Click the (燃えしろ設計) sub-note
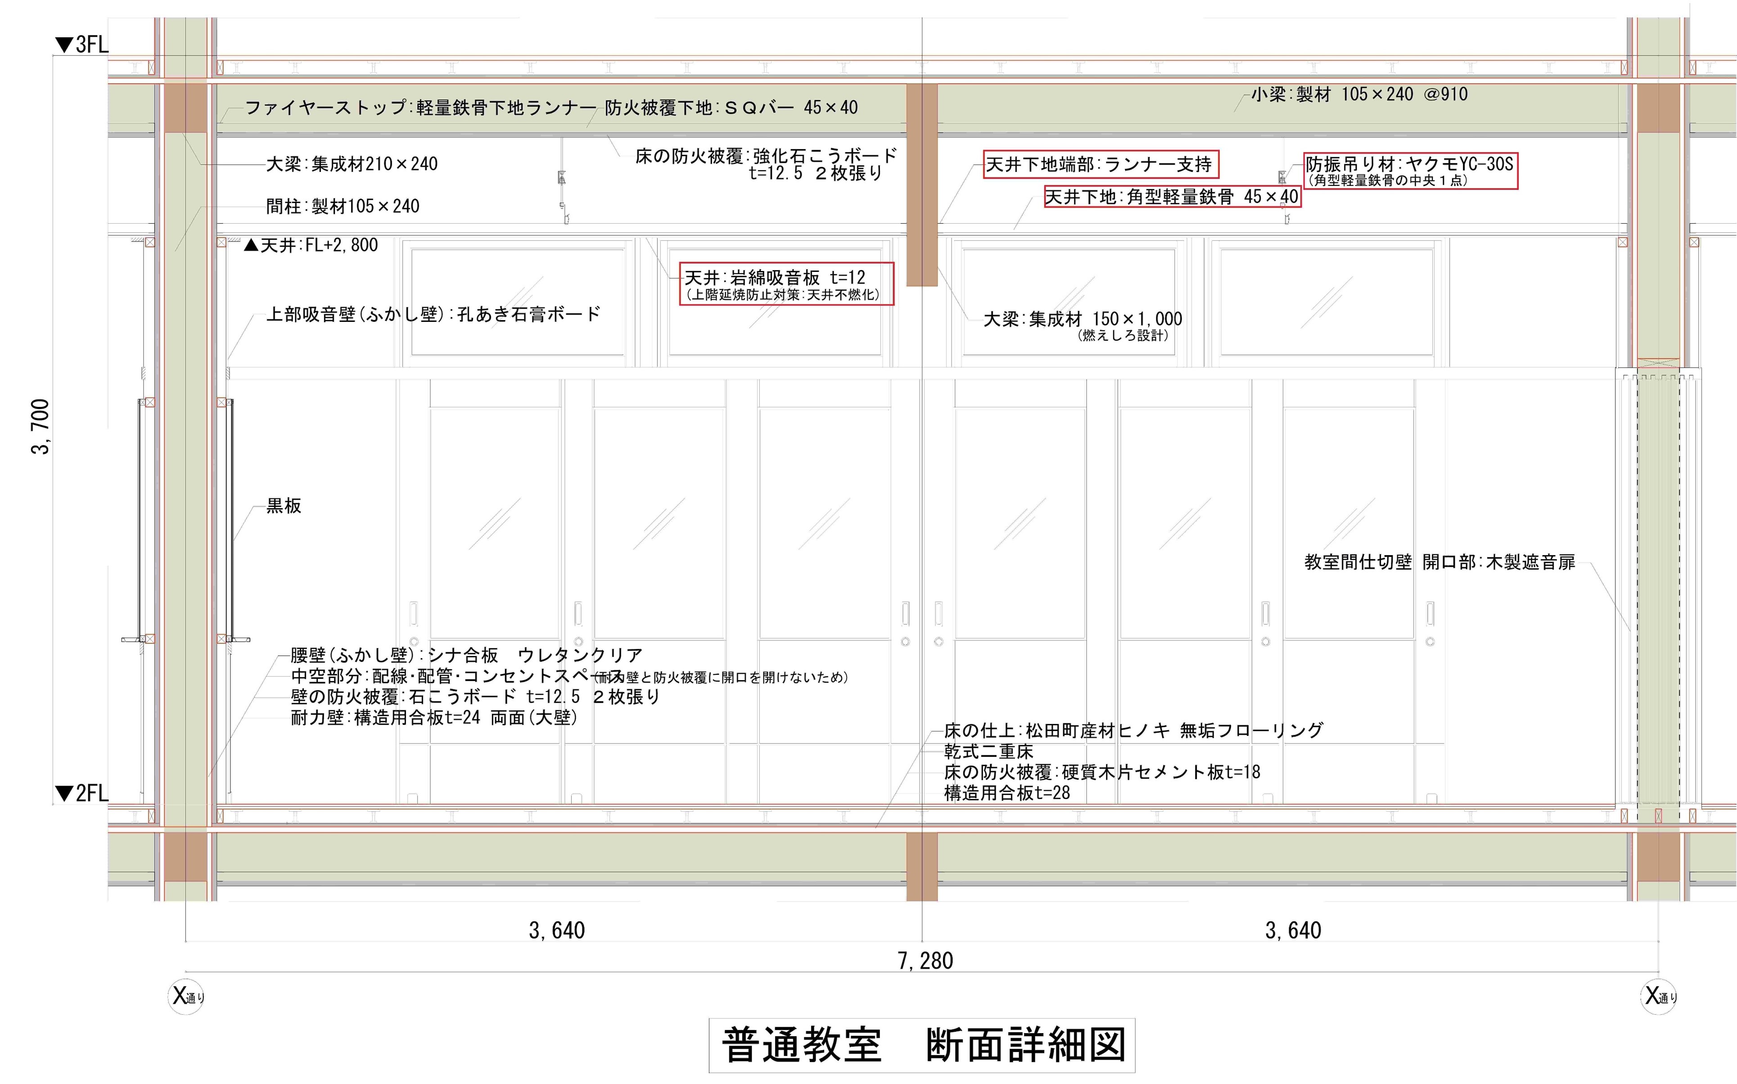The width and height of the screenshot is (1737, 1084). click(1123, 335)
